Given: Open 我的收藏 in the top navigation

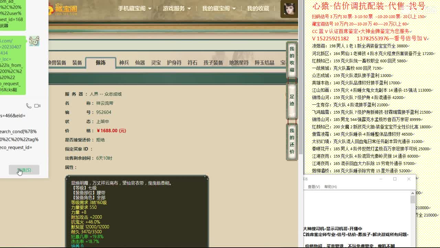Looking at the screenshot, I should tap(258, 9).
